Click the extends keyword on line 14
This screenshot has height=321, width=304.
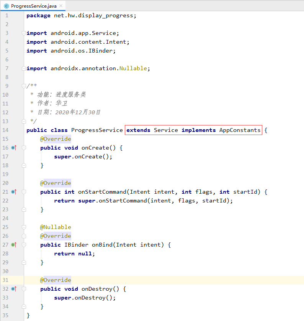tap(138, 130)
